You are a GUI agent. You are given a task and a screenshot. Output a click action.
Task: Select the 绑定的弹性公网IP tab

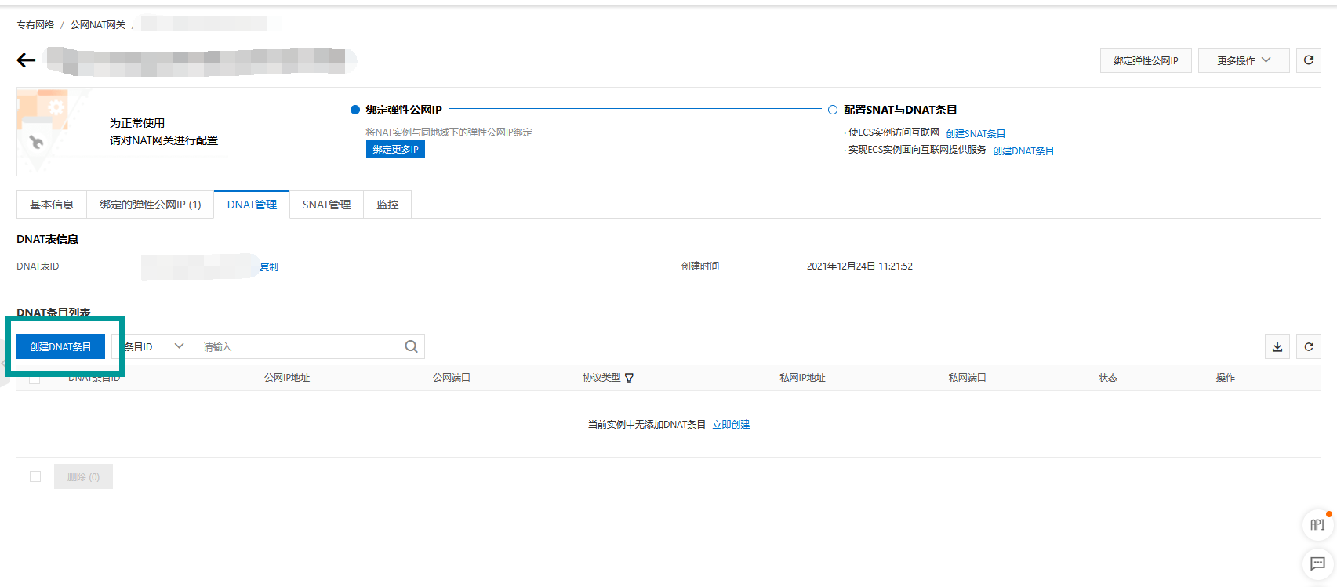(150, 205)
